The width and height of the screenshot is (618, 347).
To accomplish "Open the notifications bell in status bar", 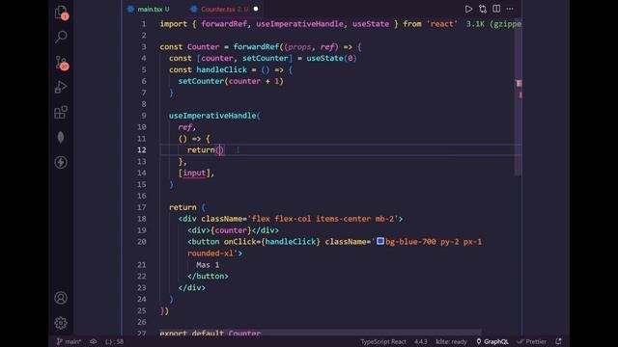I will click(x=558, y=341).
